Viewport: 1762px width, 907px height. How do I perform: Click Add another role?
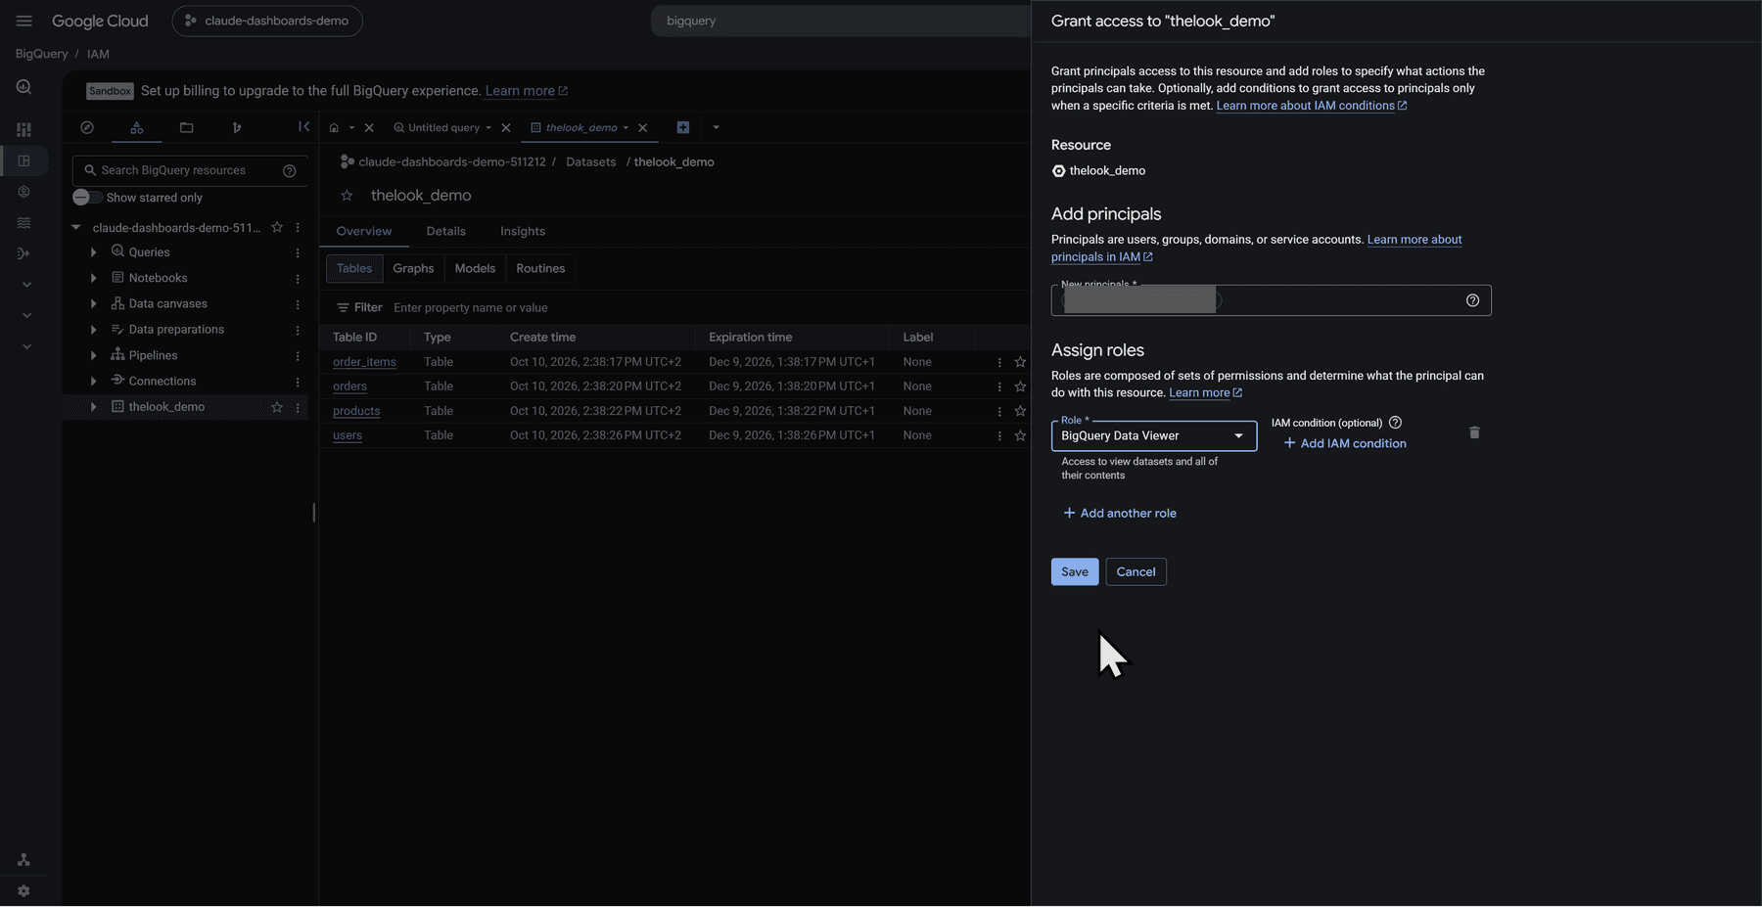1120,513
